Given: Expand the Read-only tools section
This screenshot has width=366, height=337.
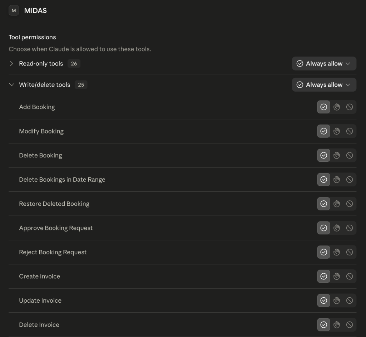Looking at the screenshot, I should (11, 64).
